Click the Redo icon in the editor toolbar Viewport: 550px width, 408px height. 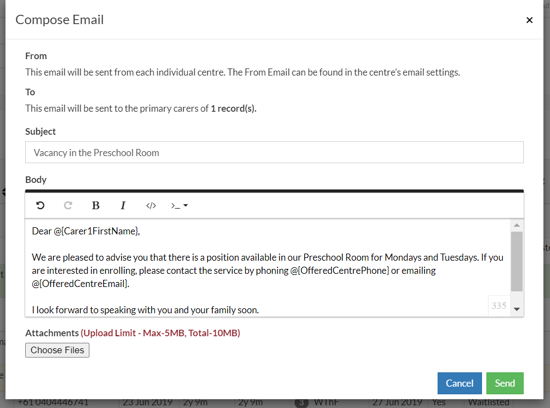click(x=67, y=205)
